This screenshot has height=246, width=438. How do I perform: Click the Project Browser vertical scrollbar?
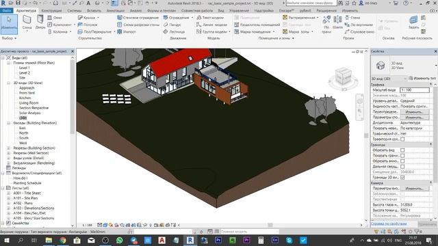(73, 97)
